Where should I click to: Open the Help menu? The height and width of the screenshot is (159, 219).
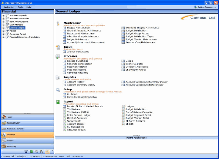28,7
